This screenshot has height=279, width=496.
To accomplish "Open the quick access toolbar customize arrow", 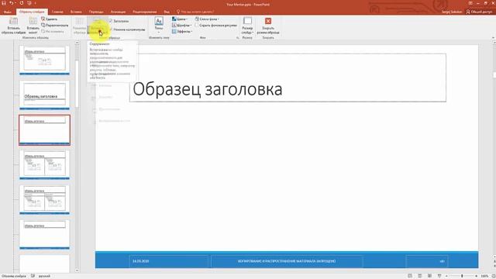I will point(35,3).
